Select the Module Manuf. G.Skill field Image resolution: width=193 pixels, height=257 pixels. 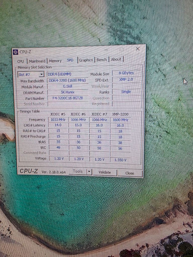[68, 86]
